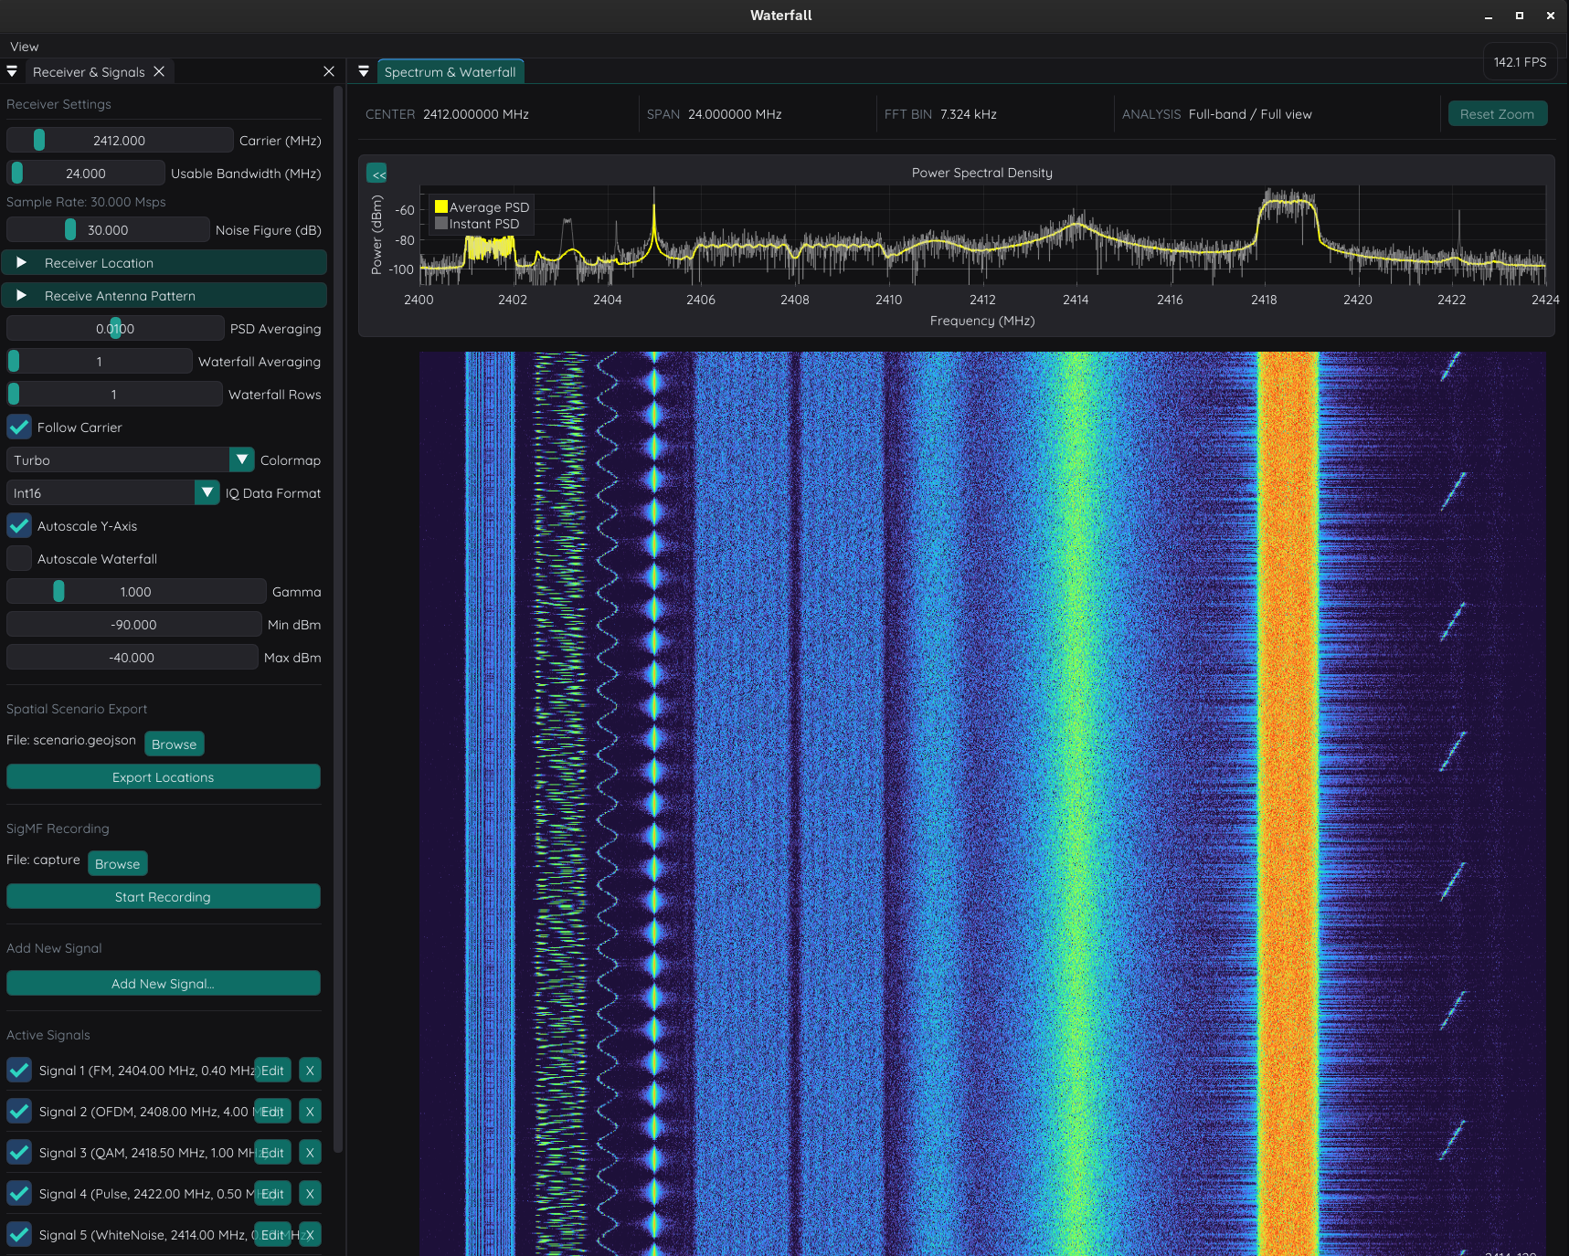
Task: Click the CENTER 2412.000000 MHz readout
Action: tap(448, 114)
